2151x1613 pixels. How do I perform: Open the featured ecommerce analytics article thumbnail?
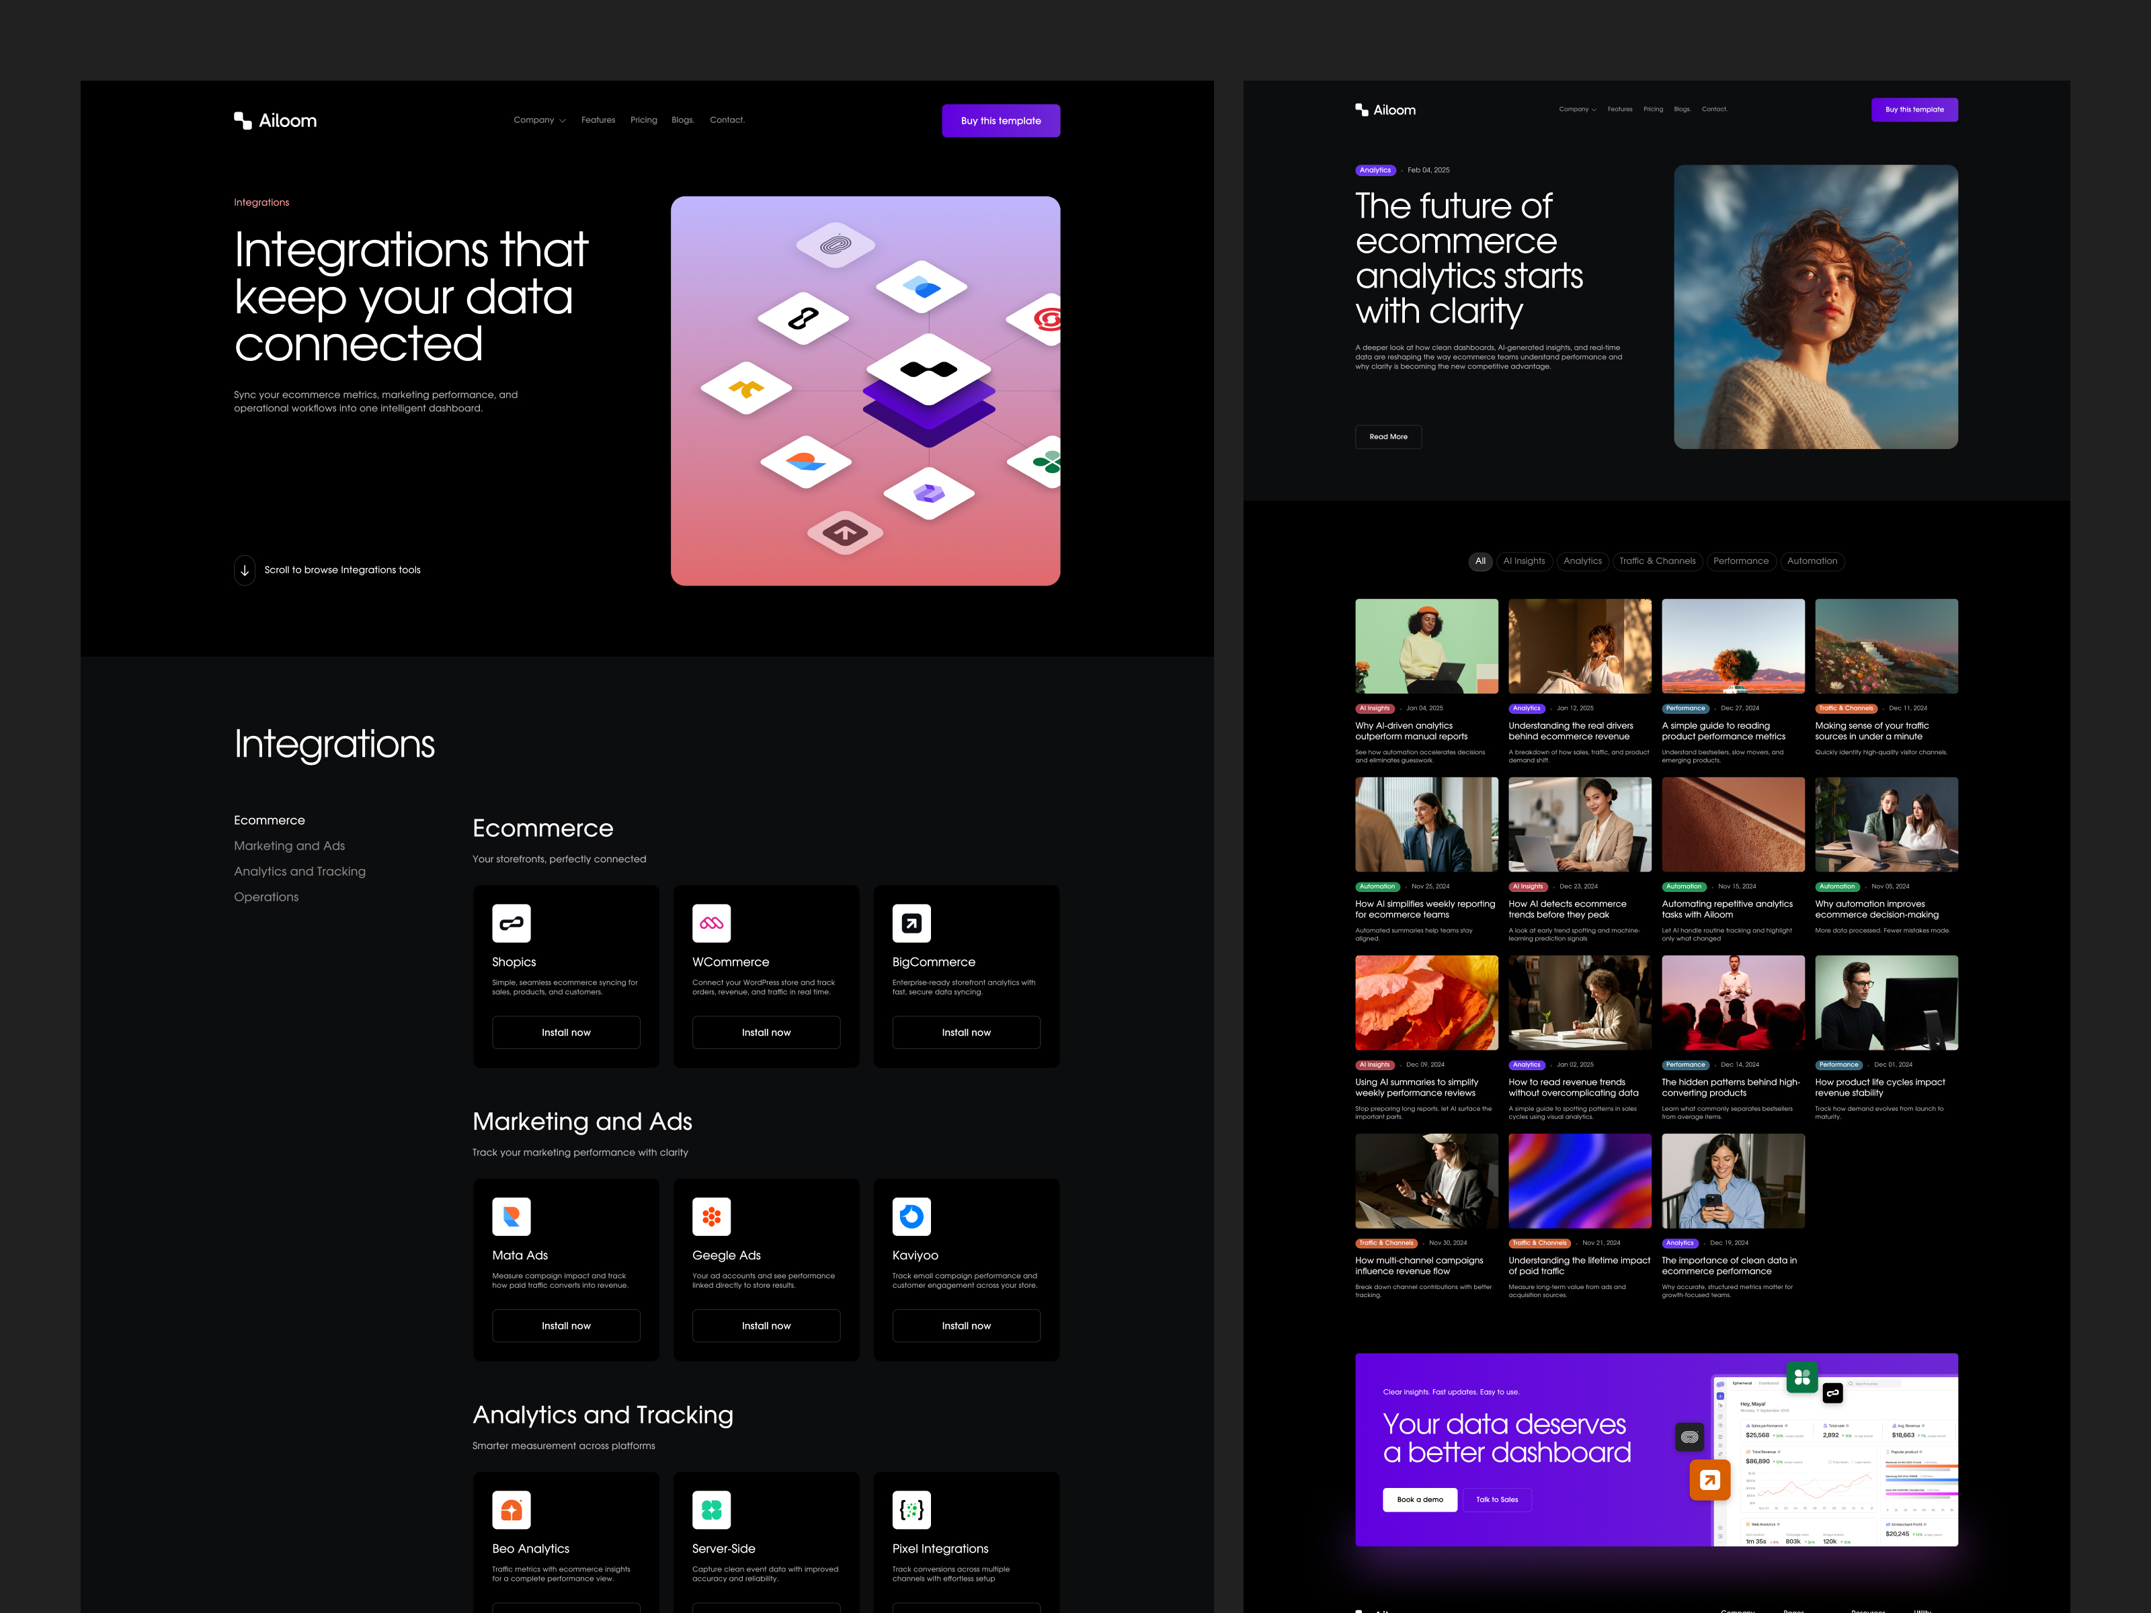pos(1816,307)
